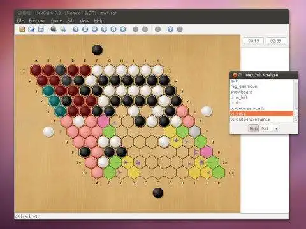
Task: Click the dark red stone at cell A1
Action: 36,71
